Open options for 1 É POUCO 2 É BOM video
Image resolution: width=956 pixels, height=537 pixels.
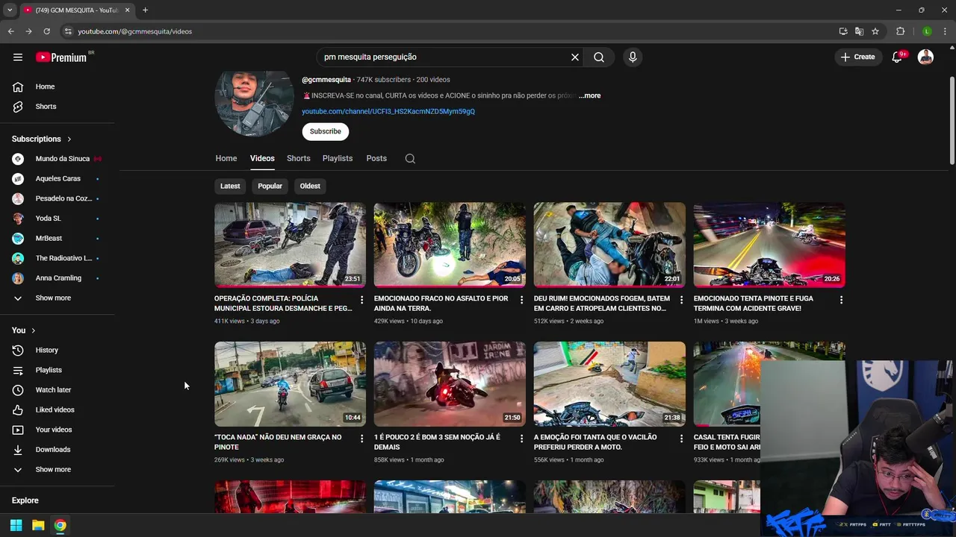click(x=522, y=439)
